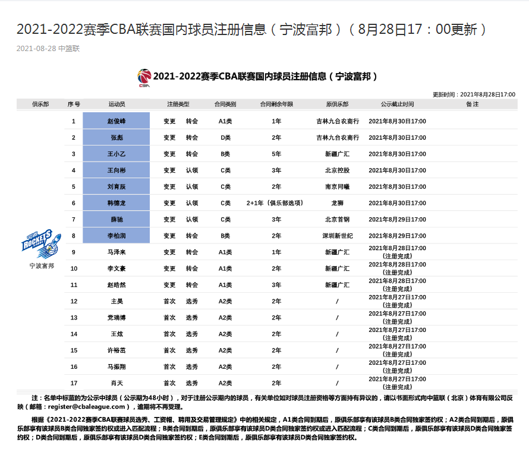This screenshot has width=529, height=449.
Task: Select player cell 肖天
Action: pos(116,383)
